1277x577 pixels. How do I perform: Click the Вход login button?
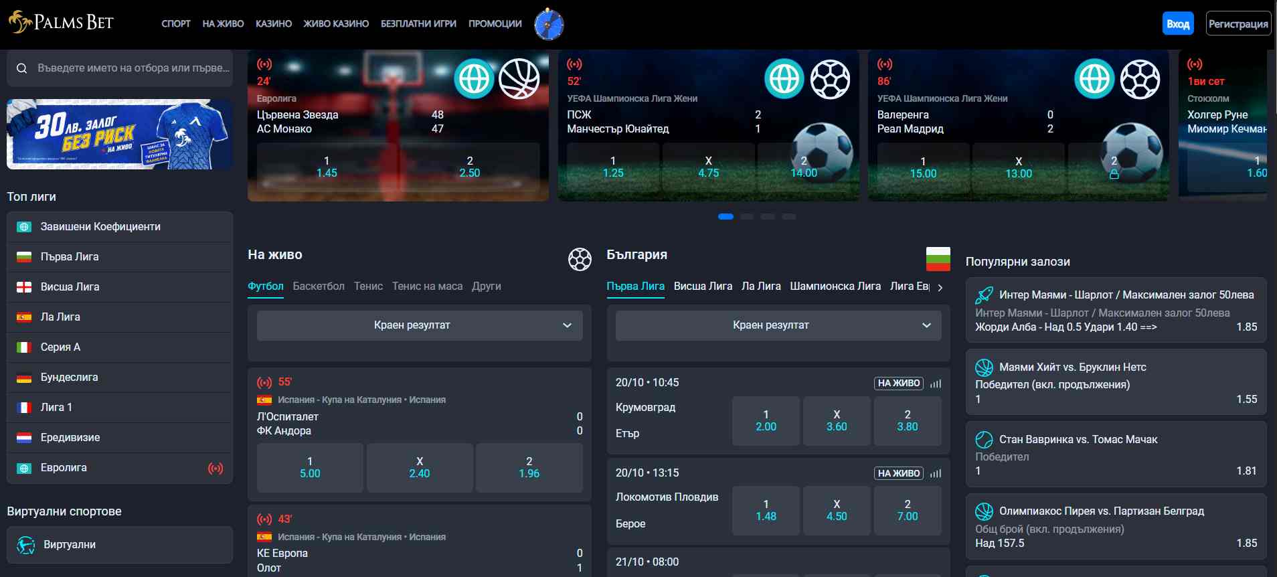pyautogui.click(x=1178, y=24)
